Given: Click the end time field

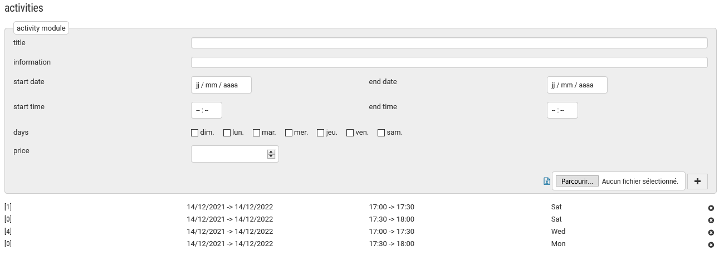Looking at the screenshot, I should pos(562,110).
